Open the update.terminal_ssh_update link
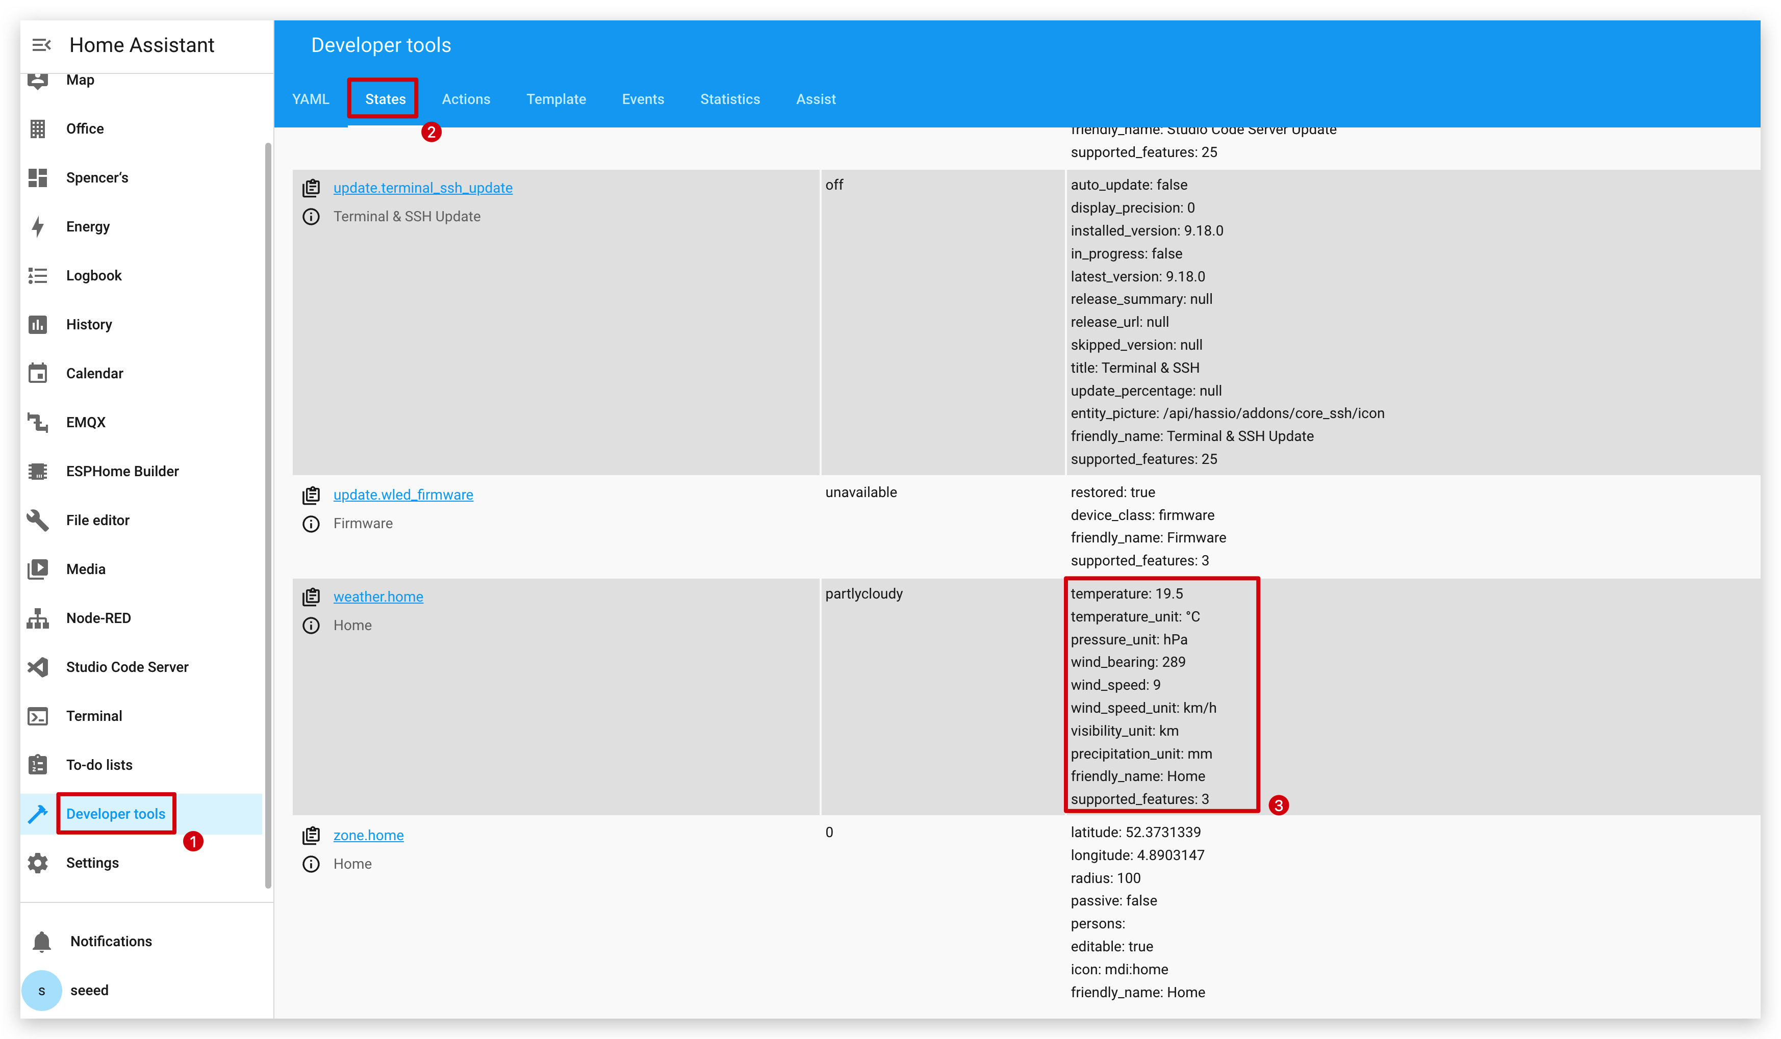 423,188
